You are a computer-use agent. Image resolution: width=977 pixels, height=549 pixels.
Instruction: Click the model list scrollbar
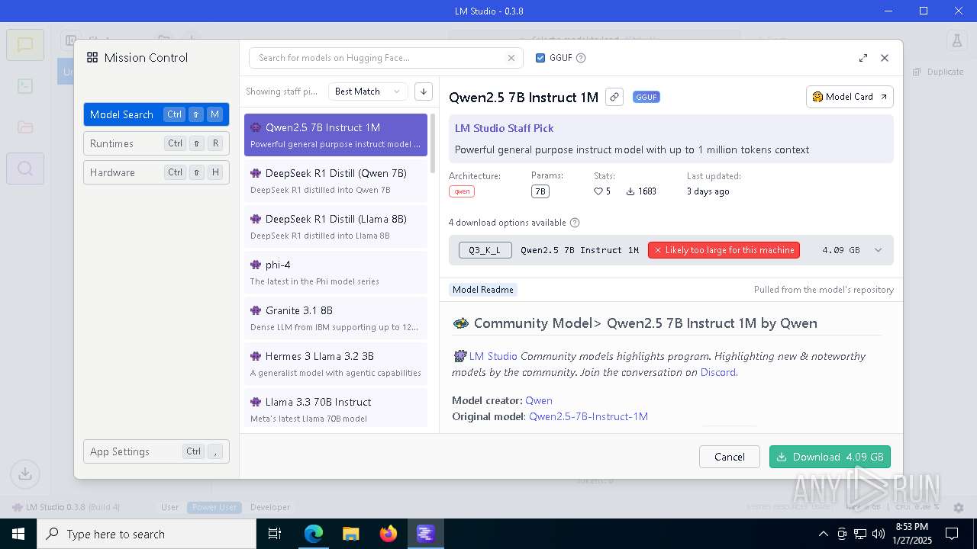(x=433, y=143)
